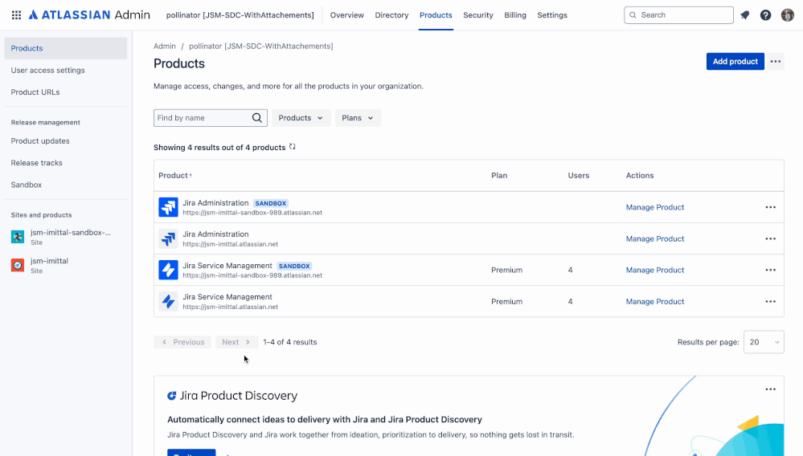The image size is (803, 456).
Task: Go to the Overview tab
Action: coord(346,15)
